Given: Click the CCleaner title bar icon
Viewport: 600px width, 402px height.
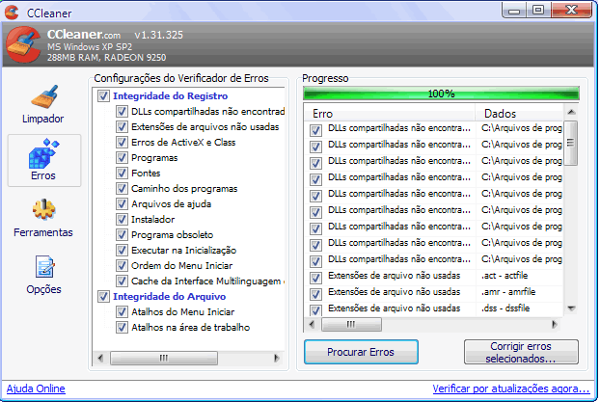Looking at the screenshot, I should click(x=12, y=13).
